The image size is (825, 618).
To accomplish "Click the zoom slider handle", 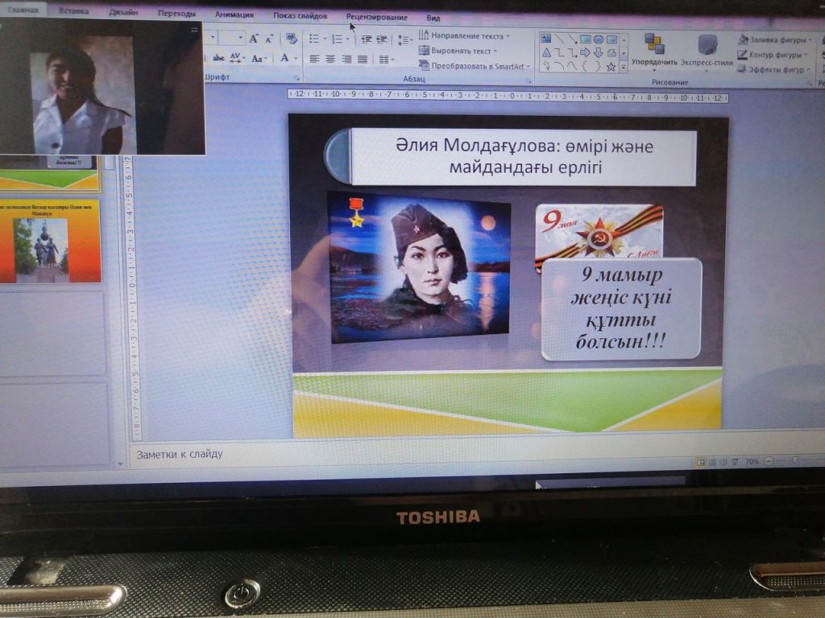I will tap(794, 460).
